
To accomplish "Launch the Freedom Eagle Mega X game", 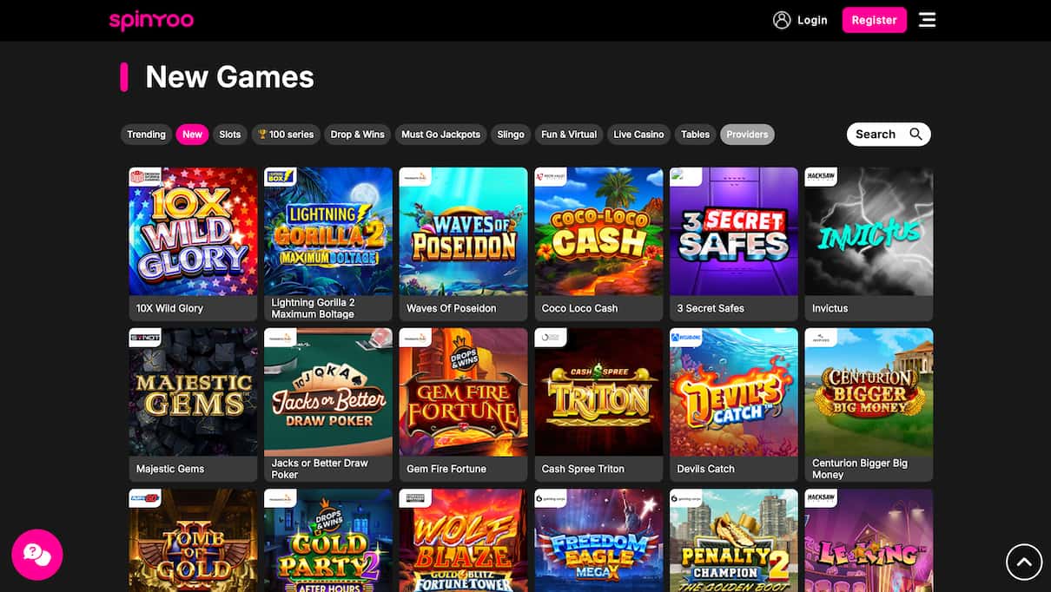I will (598, 540).
